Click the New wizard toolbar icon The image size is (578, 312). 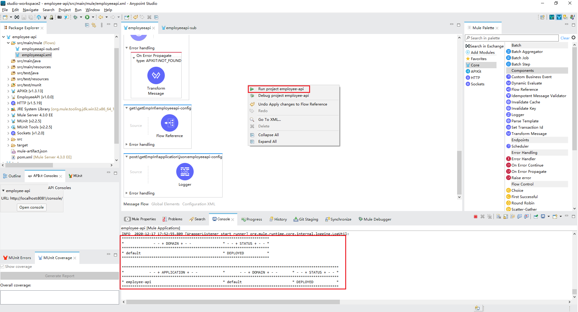click(x=5, y=17)
